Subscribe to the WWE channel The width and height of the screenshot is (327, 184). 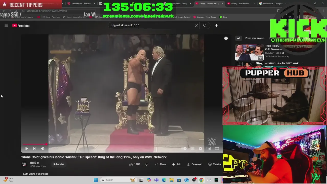click(59, 164)
